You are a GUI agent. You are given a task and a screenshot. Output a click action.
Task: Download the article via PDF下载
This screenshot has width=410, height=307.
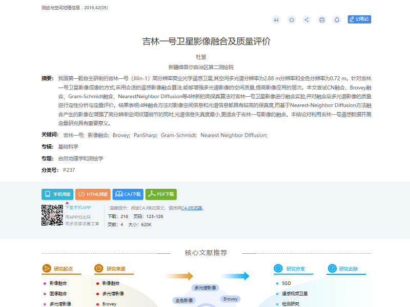point(161,194)
